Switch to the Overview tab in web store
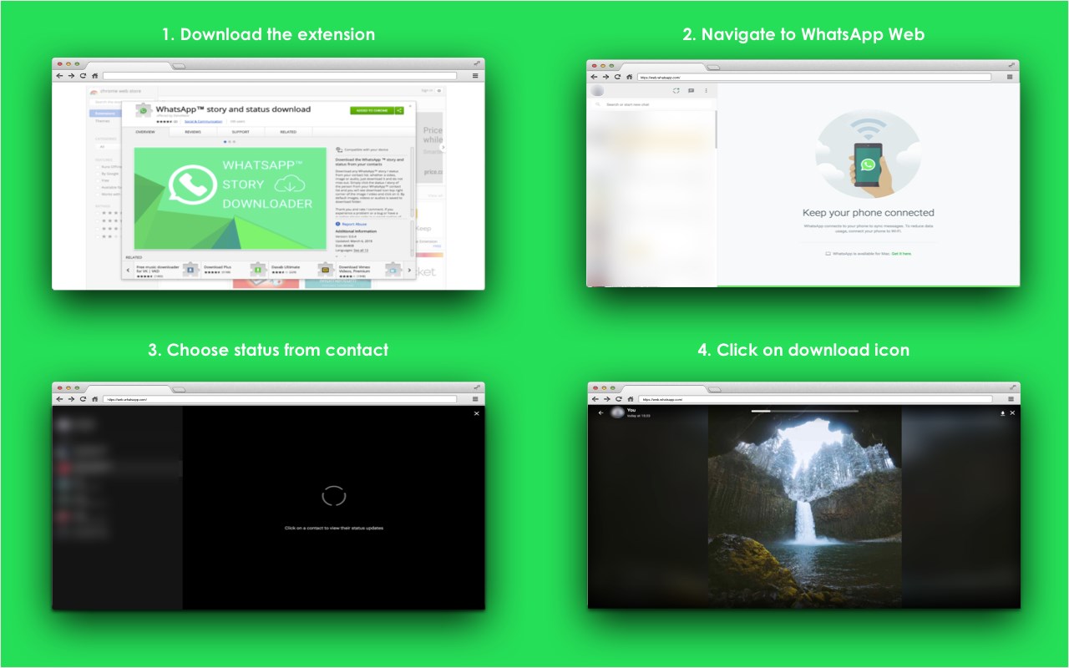1069x668 pixels. click(145, 132)
